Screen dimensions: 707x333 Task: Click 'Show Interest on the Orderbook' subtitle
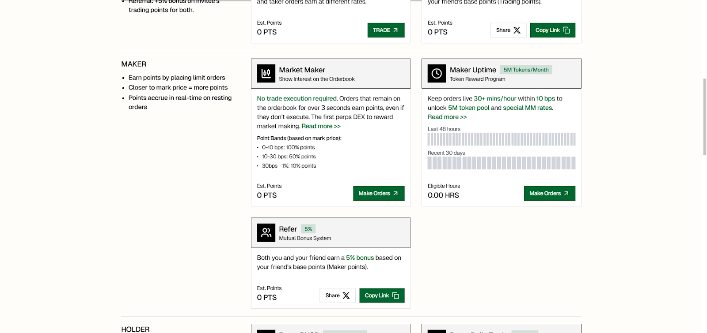[x=317, y=79]
